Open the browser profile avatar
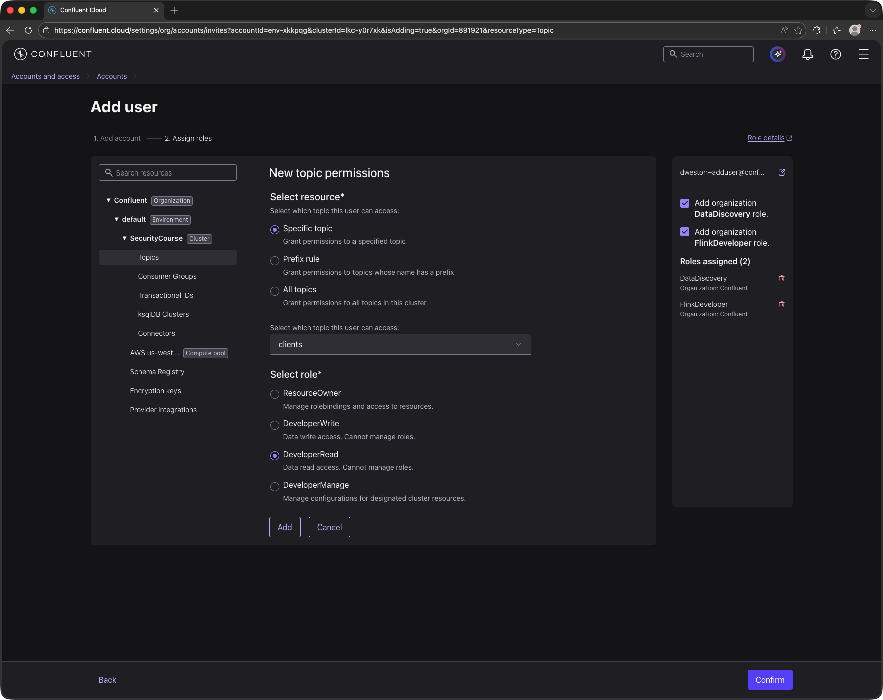The height and width of the screenshot is (700, 883). [855, 30]
